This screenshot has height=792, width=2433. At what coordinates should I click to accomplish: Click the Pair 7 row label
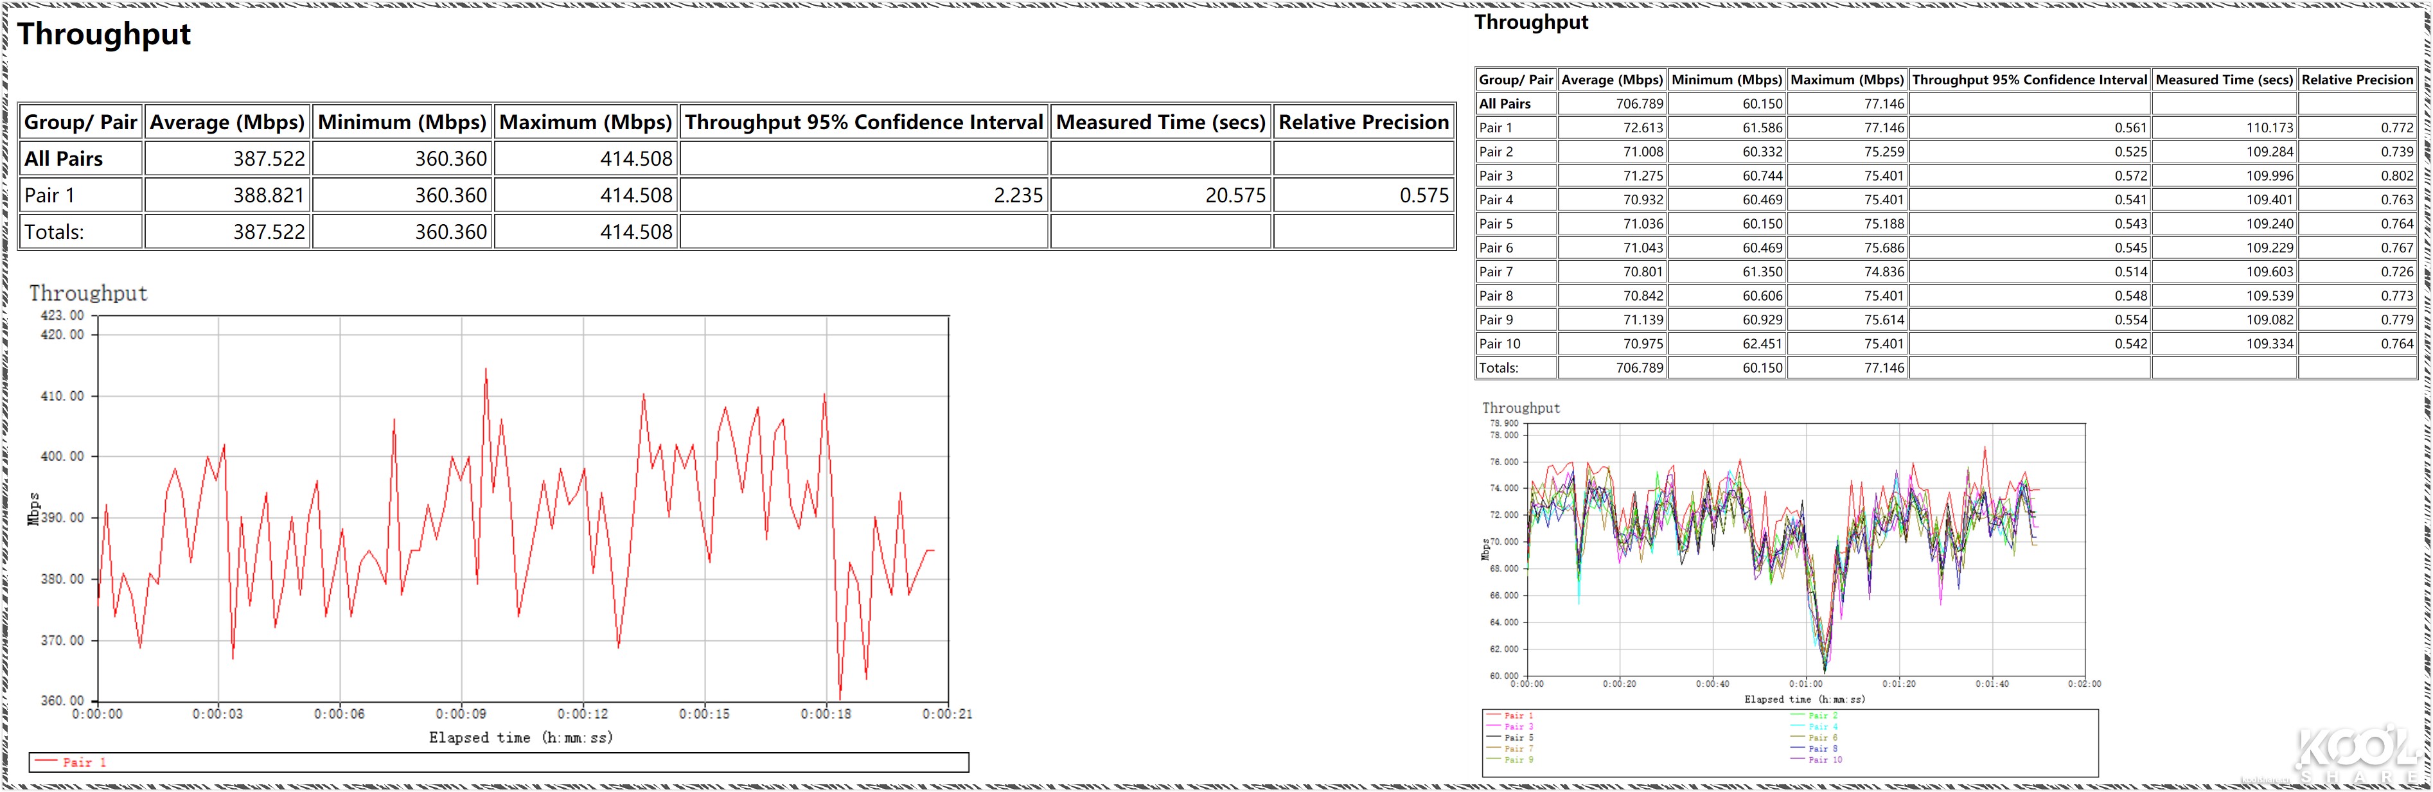[1496, 272]
